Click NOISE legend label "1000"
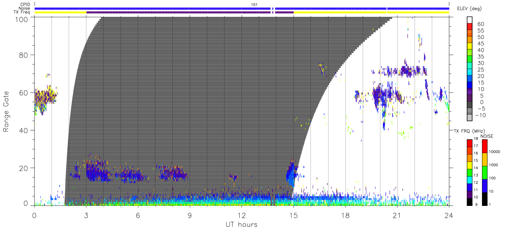 click(x=493, y=165)
